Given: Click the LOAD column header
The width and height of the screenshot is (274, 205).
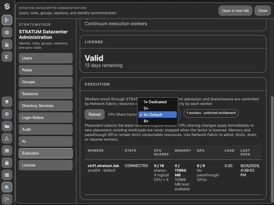Looking at the screenshot, I should (x=229, y=150).
